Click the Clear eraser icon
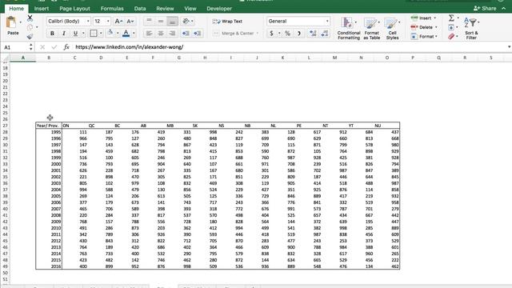Viewport: 512px width, 288px height. (x=451, y=36)
